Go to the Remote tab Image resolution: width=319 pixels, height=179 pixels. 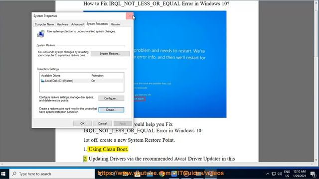tap(115, 24)
